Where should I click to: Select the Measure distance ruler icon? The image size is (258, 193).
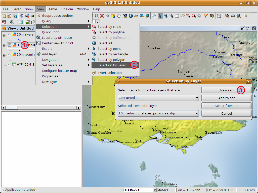[x=136, y=16]
